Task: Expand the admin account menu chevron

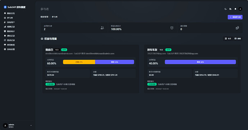Action: tap(31, 126)
